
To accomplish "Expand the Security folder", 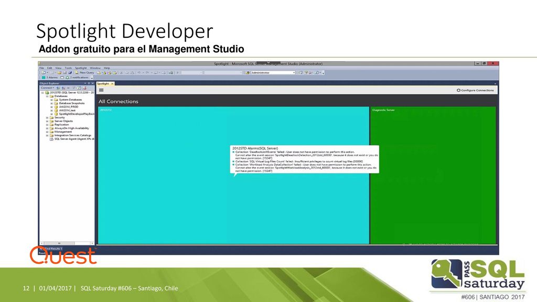I will coord(47,117).
